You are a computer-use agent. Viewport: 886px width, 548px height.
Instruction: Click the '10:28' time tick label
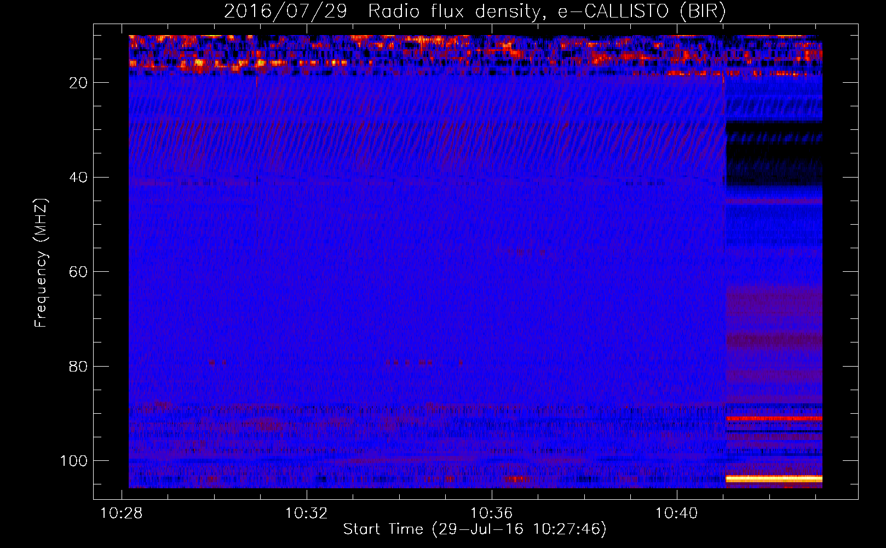click(x=122, y=513)
